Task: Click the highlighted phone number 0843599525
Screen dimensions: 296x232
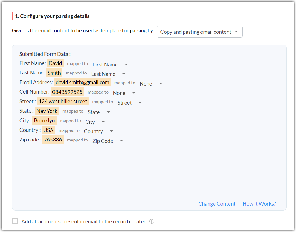Action: pyautogui.click(x=67, y=92)
